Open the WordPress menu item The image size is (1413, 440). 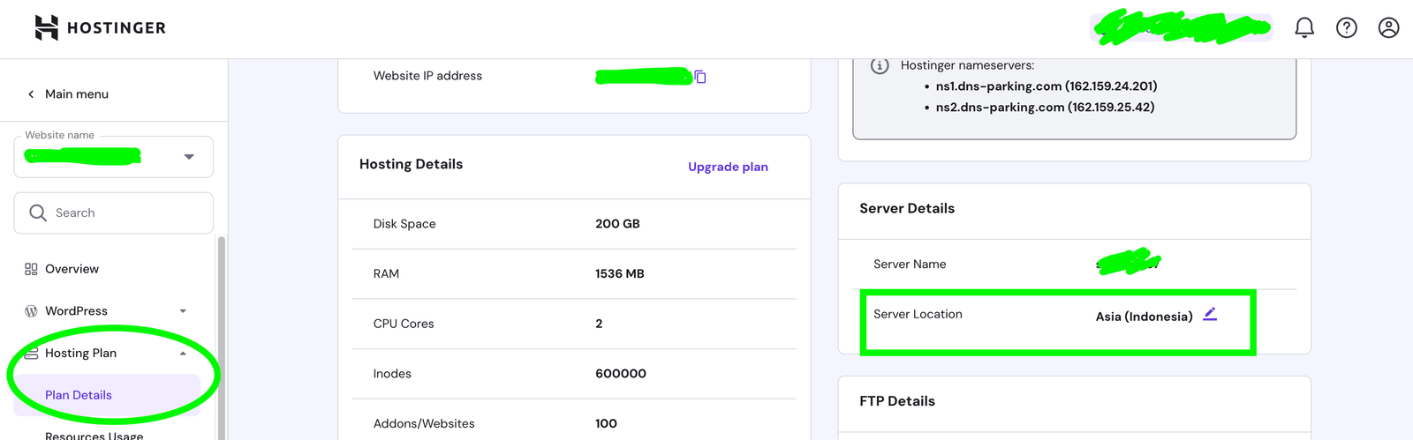pos(76,311)
